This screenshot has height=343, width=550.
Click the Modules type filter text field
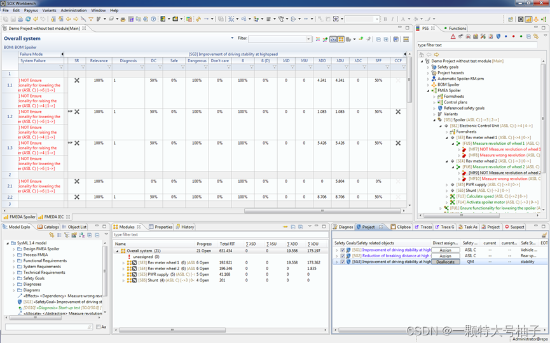(221, 235)
